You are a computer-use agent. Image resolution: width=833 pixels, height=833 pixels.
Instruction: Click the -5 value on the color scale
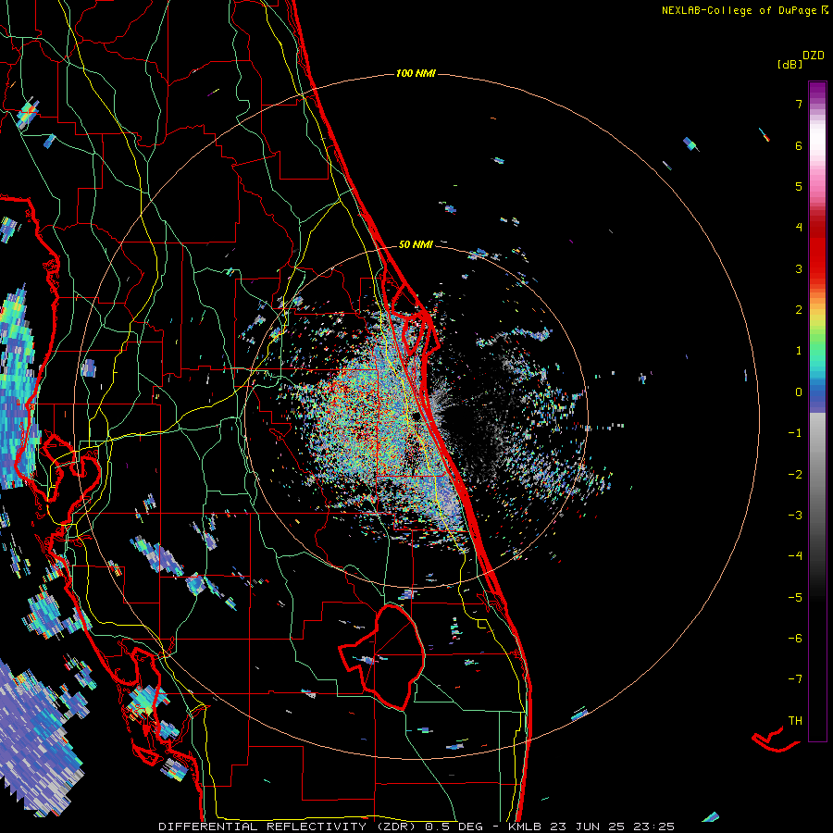[x=795, y=598]
